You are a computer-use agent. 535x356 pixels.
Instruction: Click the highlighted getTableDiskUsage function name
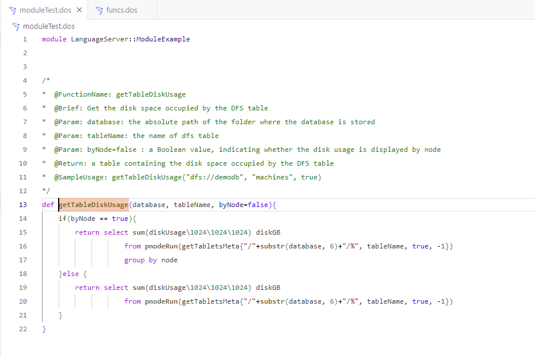click(93, 205)
